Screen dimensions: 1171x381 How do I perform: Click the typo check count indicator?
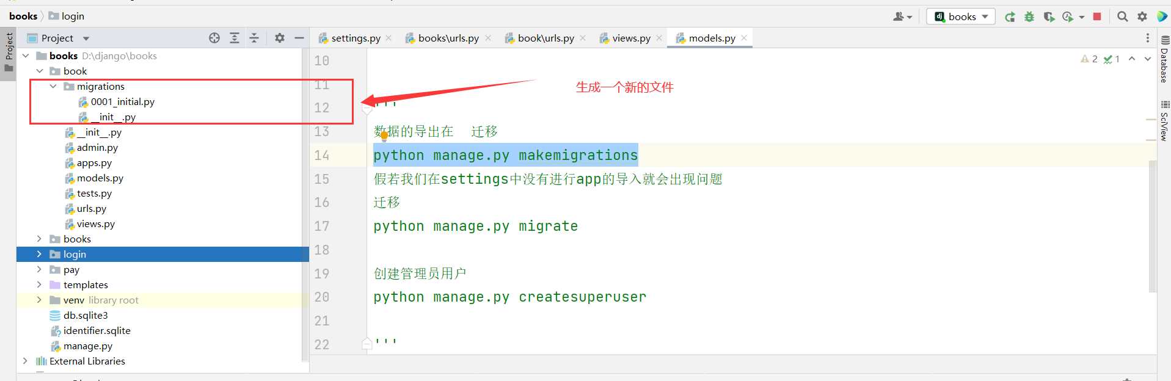(1112, 59)
